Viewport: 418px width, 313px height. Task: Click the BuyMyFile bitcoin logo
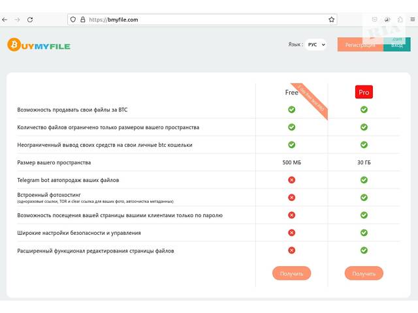39,45
